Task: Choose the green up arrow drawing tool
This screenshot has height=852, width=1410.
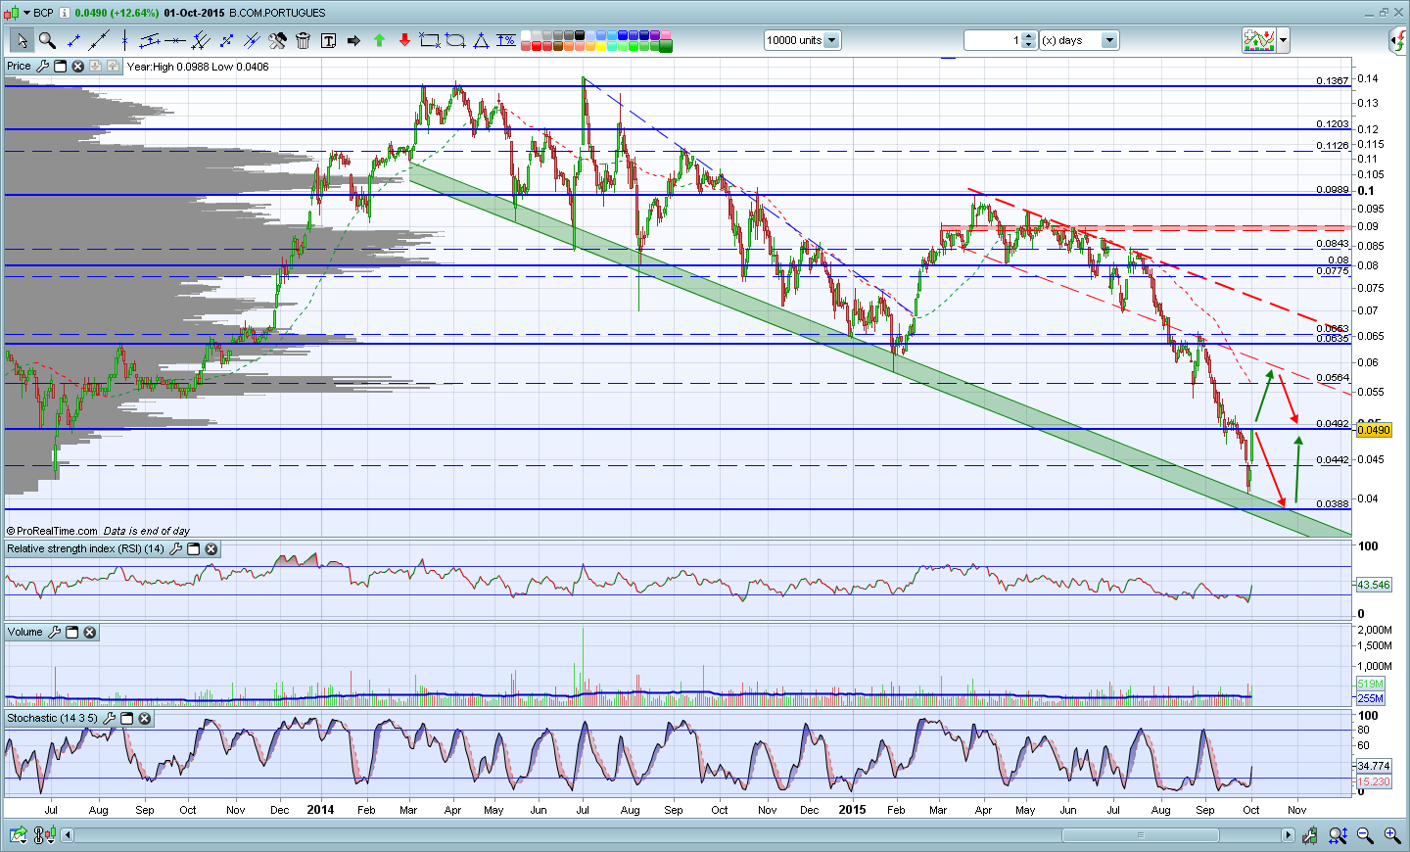Action: (379, 40)
